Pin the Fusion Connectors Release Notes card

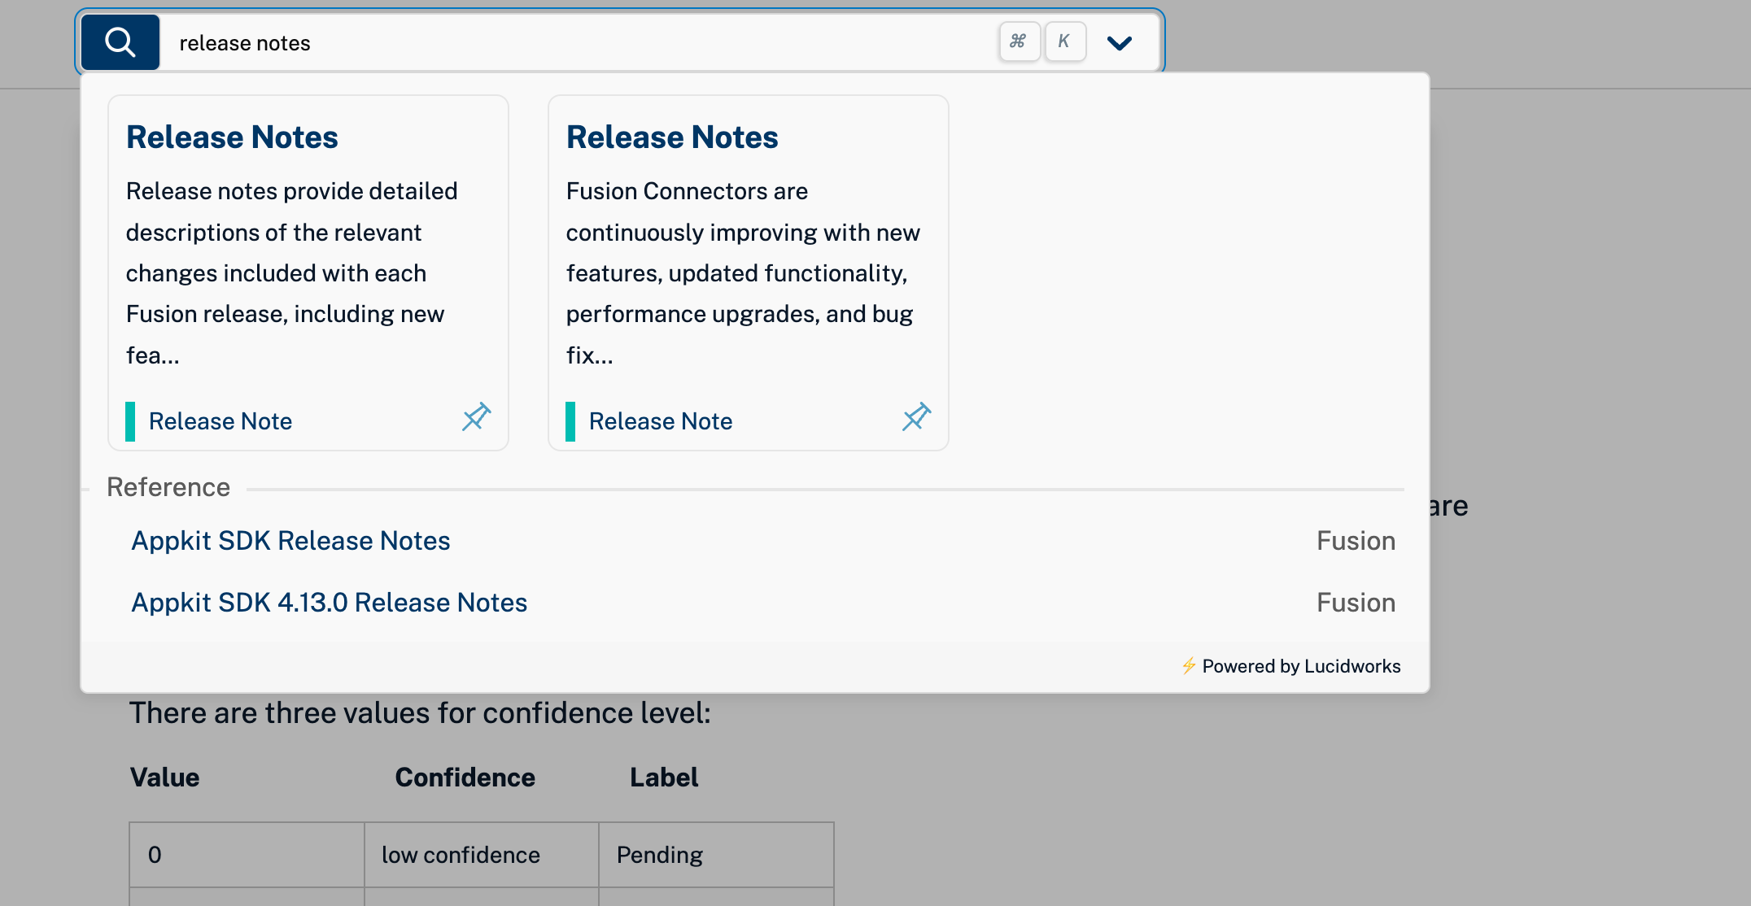[x=916, y=417]
